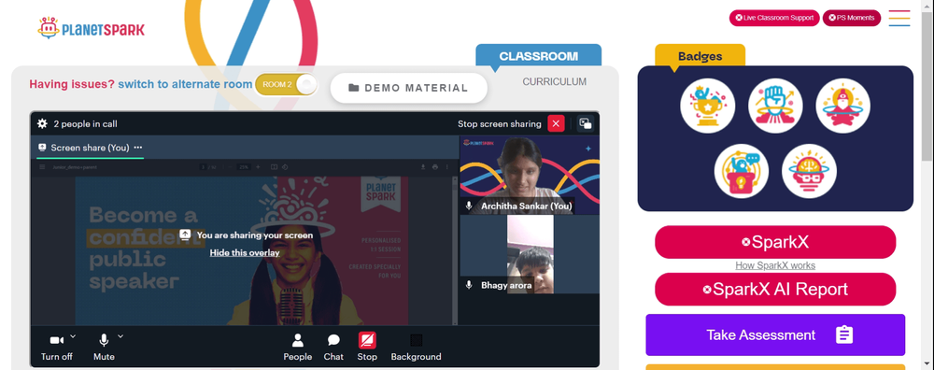Click the PlanetSpark logo
Viewport: 934px width, 370px height.
pyautogui.click(x=92, y=29)
